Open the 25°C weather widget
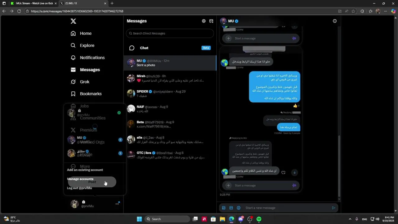The image size is (398, 224). (x=12, y=219)
